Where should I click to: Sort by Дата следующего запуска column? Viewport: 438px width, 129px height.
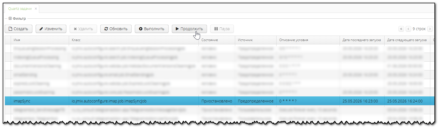tap(407, 40)
